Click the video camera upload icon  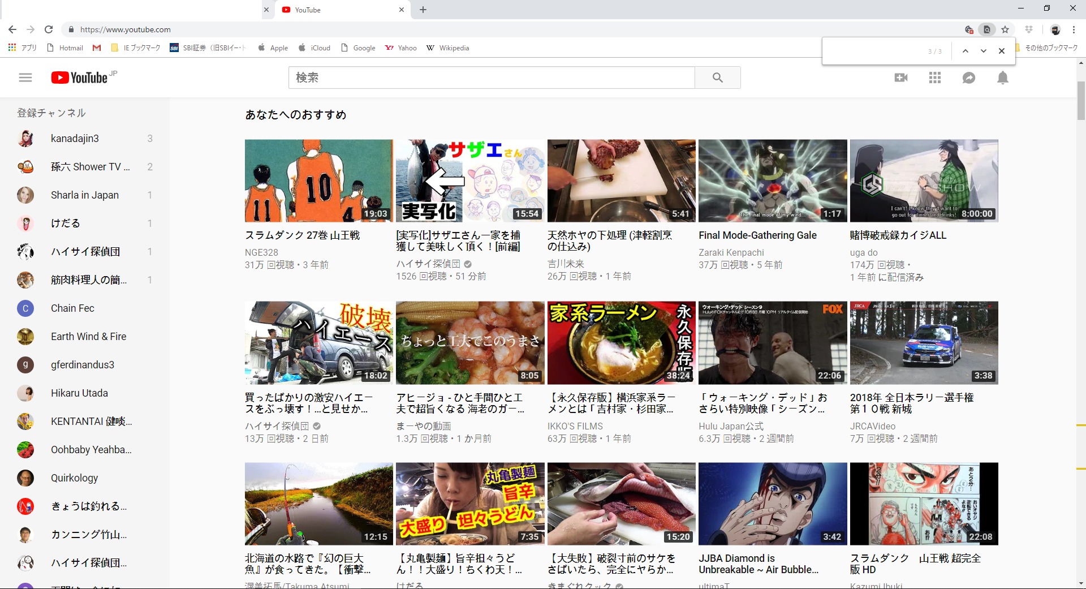click(x=901, y=78)
